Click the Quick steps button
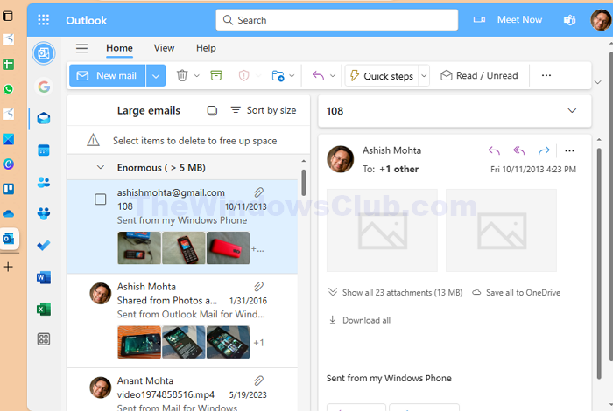Viewport: 613px width, 411px height. click(382, 75)
